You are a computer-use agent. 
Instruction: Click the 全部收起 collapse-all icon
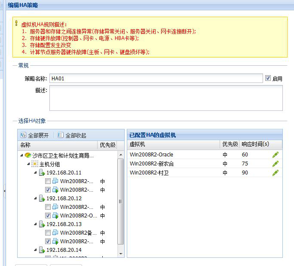61,135
